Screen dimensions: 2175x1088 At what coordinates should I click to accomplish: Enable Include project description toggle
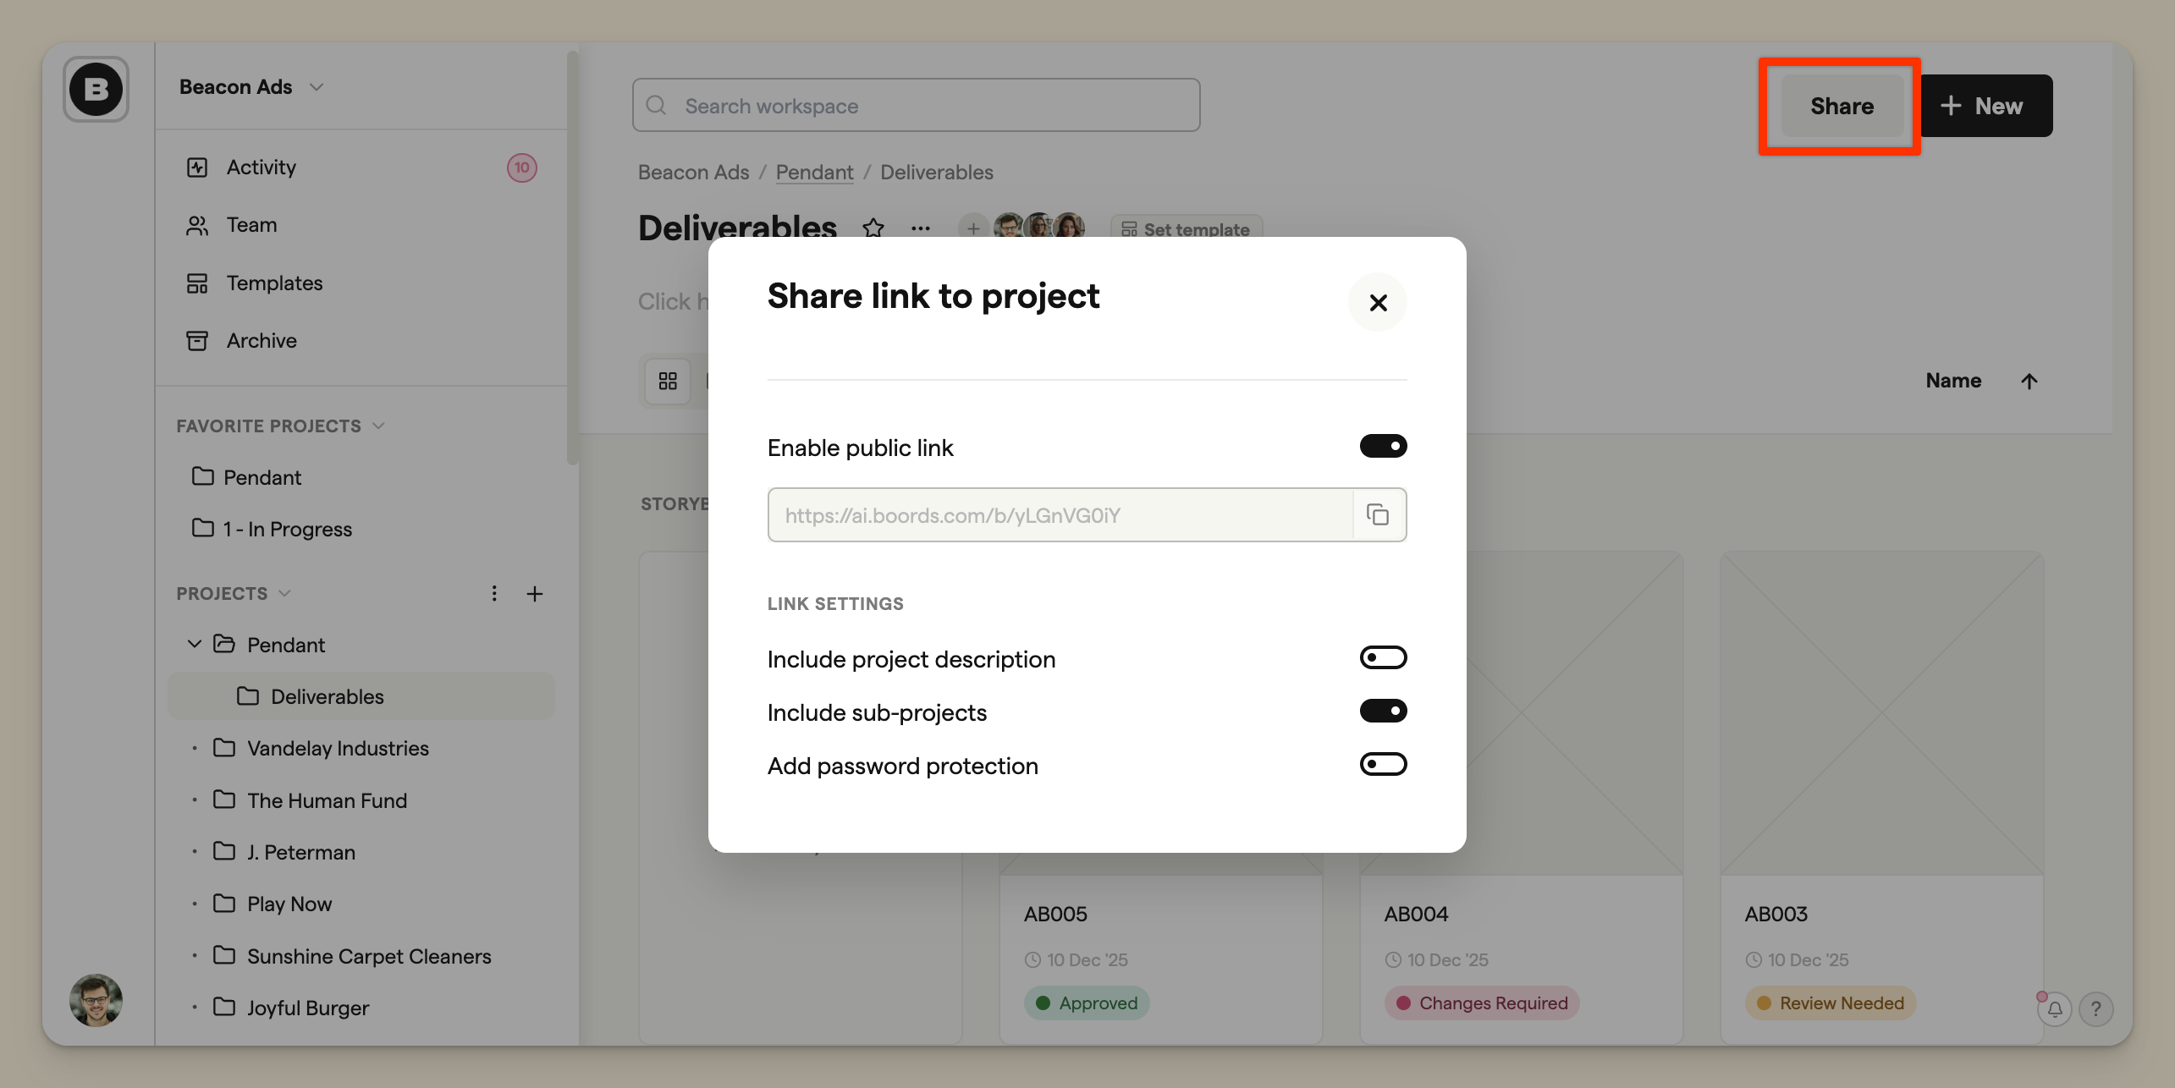tap(1383, 657)
